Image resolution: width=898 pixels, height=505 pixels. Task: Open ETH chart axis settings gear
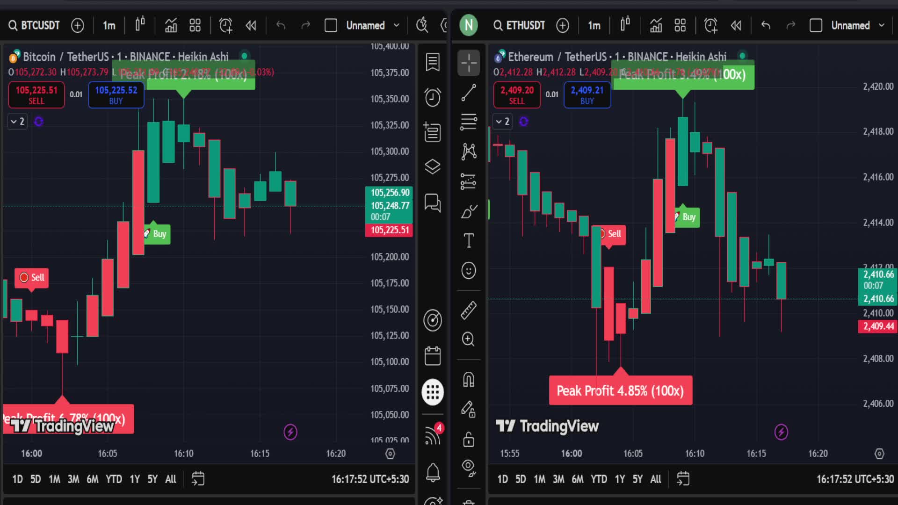tap(879, 454)
